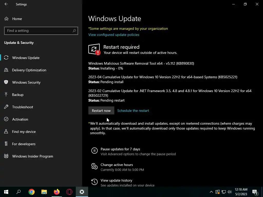
Task: Click Status: Installing - 0% text
Action: (106, 68)
